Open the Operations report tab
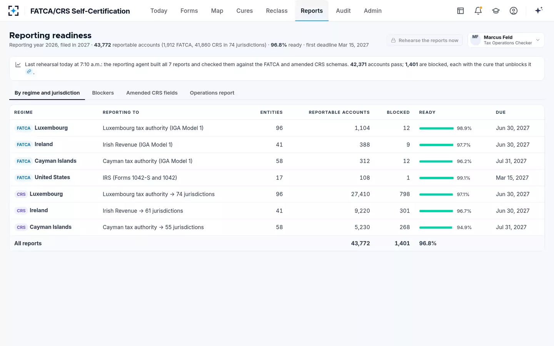This screenshot has height=346, width=554. [x=212, y=93]
